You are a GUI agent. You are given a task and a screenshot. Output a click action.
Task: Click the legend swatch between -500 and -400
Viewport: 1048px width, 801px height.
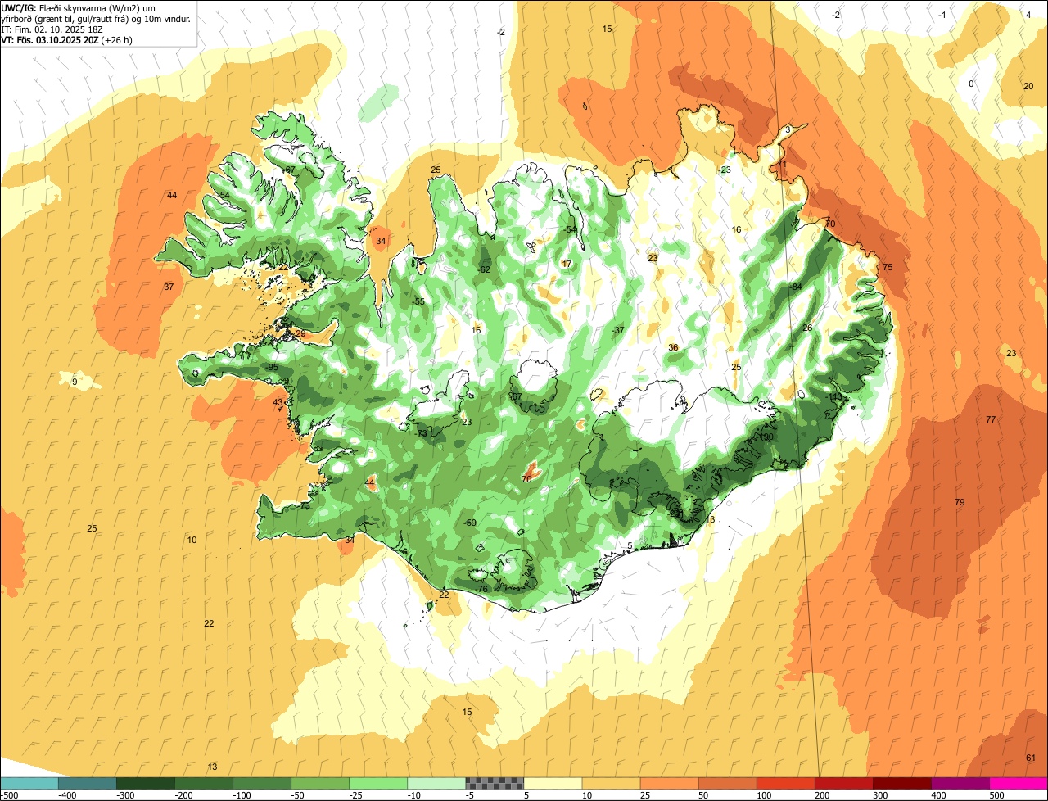coord(29,783)
